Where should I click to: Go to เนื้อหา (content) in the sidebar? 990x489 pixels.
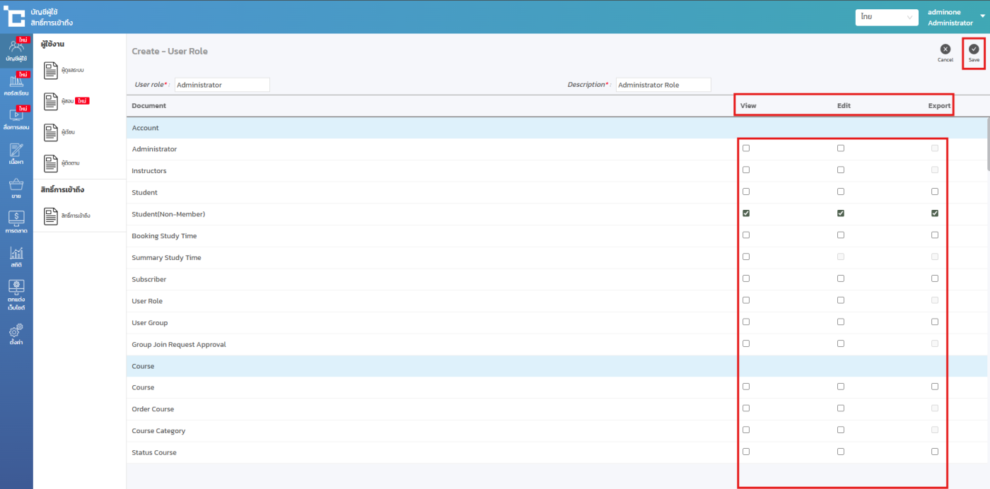pyautogui.click(x=16, y=153)
